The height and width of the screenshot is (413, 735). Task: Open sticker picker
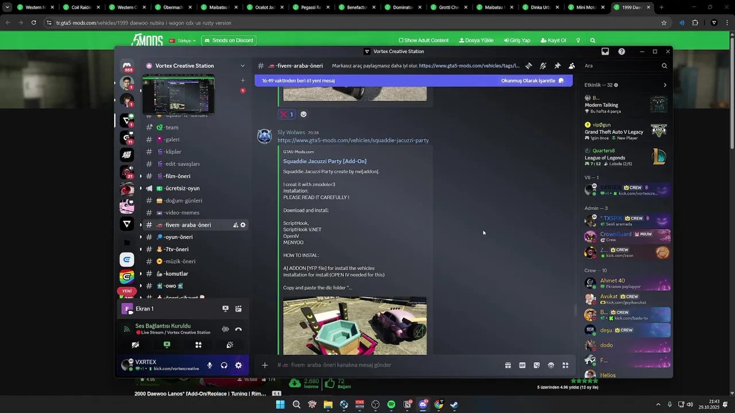coord(536,365)
